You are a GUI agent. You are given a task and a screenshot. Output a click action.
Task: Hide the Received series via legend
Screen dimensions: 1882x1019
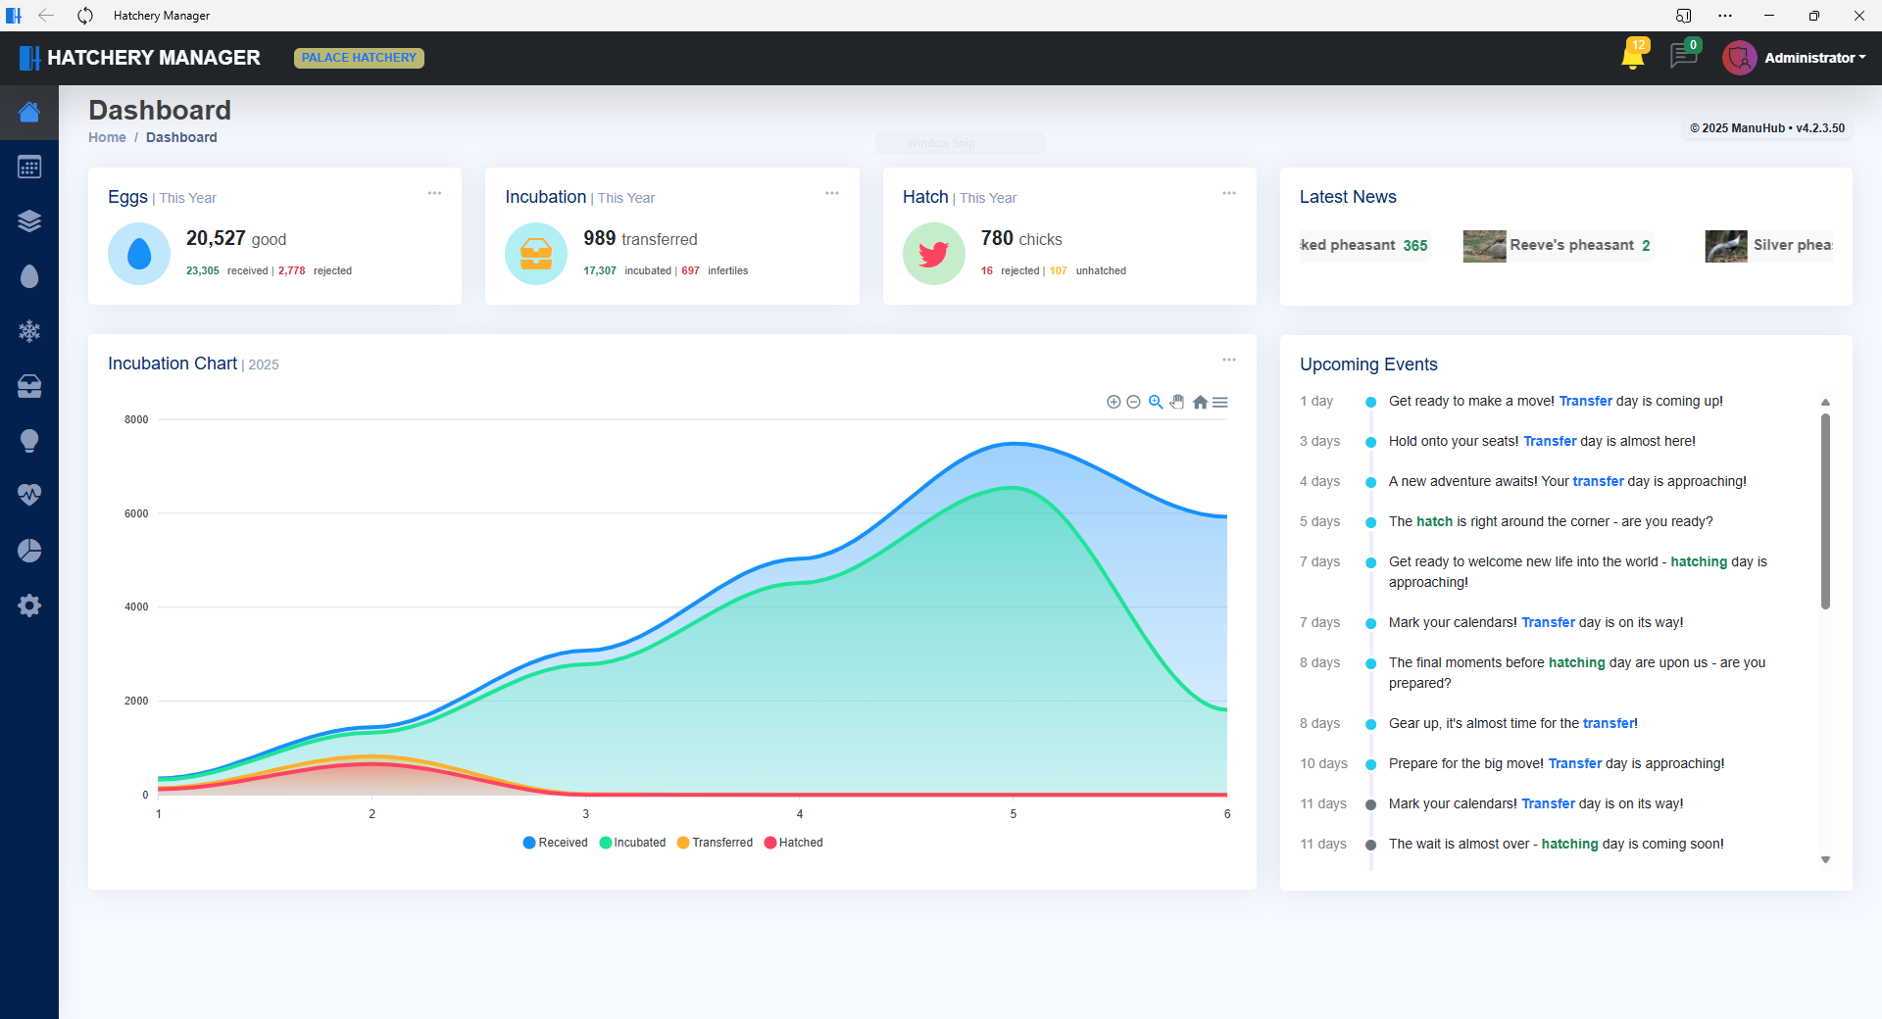(555, 843)
